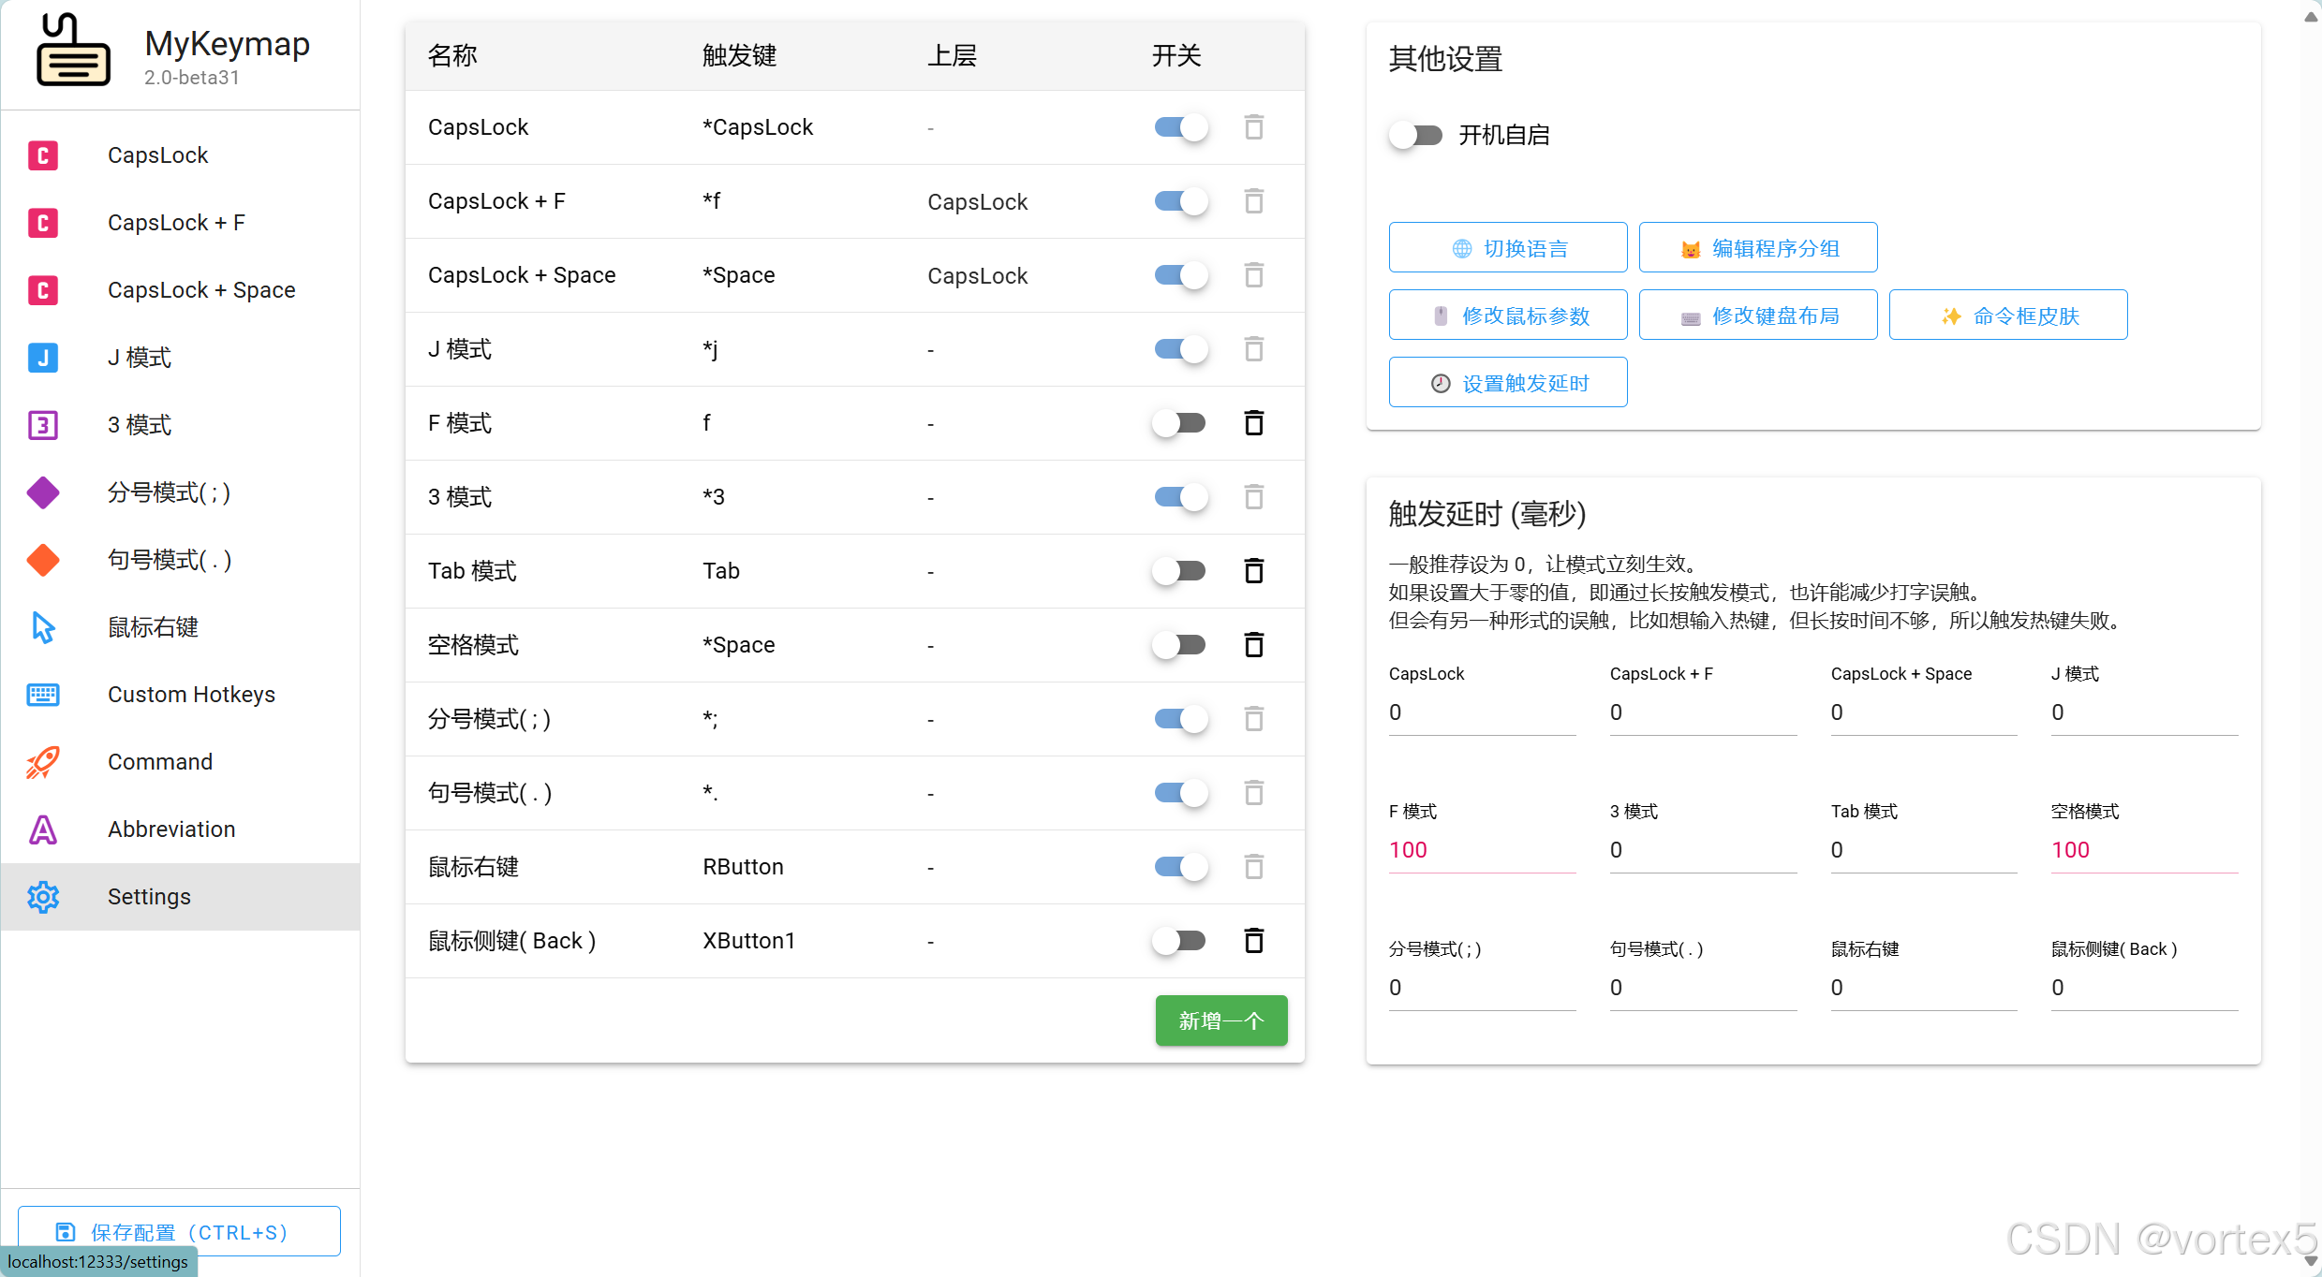This screenshot has height=1277, width=2322.
Task: Open CapsLock in the sidebar
Action: click(181, 155)
